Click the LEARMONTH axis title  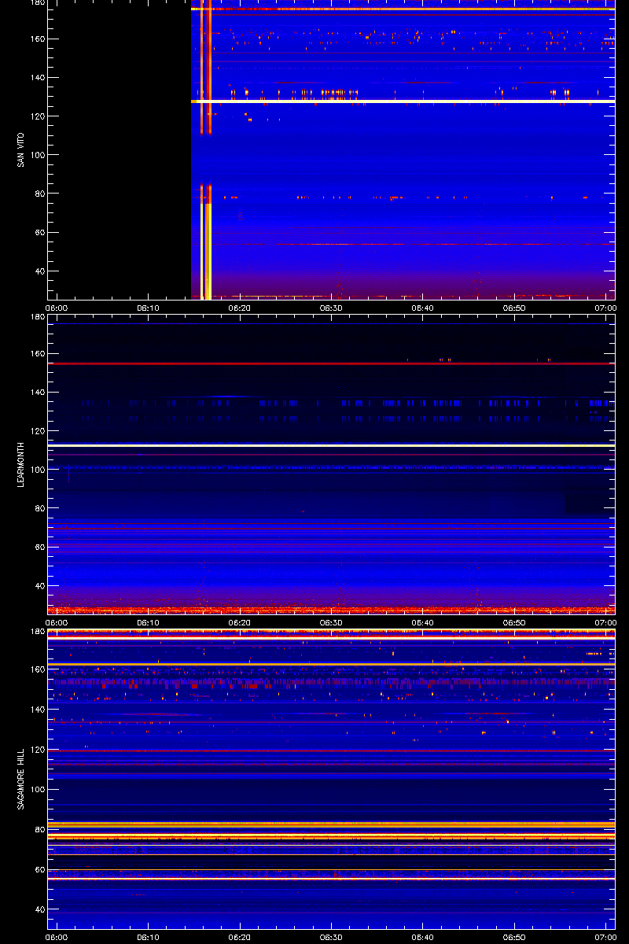click(x=21, y=464)
